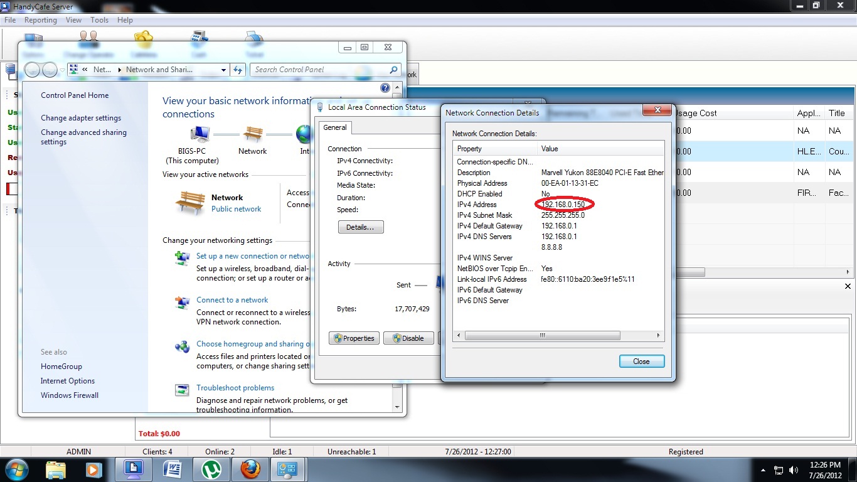Go to Control Panel Home
The image size is (857, 482).
point(75,95)
